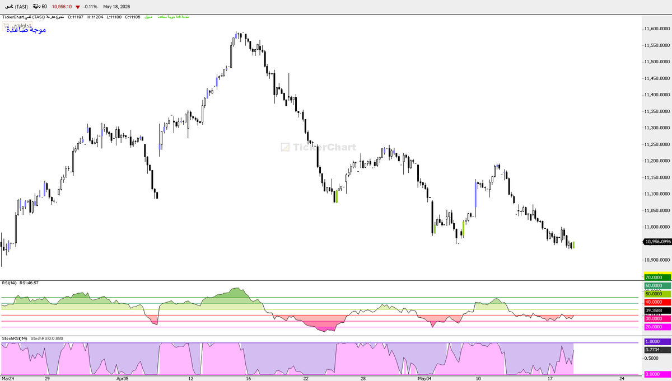Click the pink RSI 30.0000 level tag
The height and width of the screenshot is (381, 672).
click(x=657, y=318)
